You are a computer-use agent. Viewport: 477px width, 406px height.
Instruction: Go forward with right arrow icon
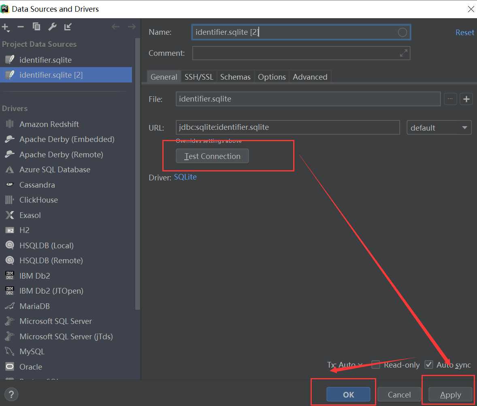tap(132, 27)
